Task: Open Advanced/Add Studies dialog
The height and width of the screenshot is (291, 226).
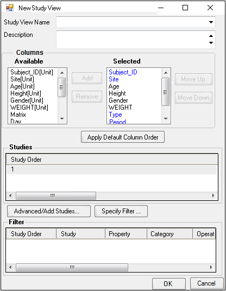Action: pyautogui.click(x=49, y=211)
